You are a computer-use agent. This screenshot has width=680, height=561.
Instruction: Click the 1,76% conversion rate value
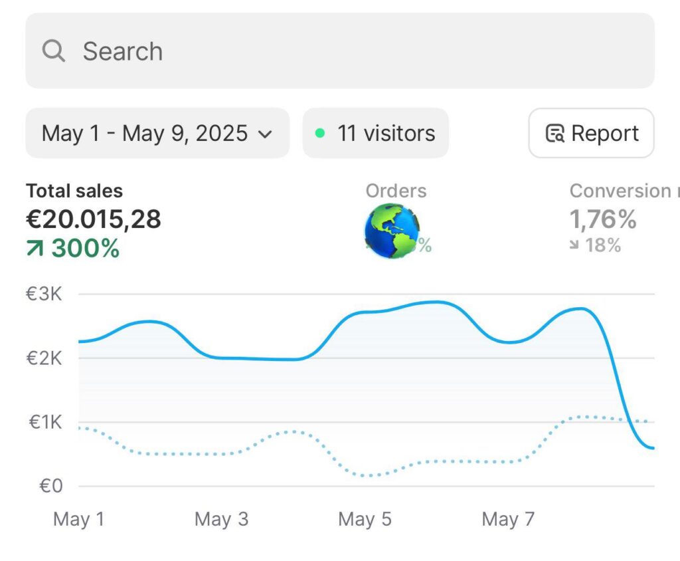coord(603,219)
